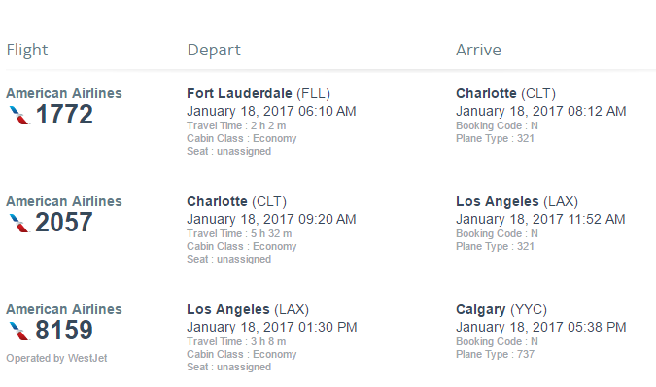Click Los Angeles (LAX) arrival city

click(x=517, y=201)
